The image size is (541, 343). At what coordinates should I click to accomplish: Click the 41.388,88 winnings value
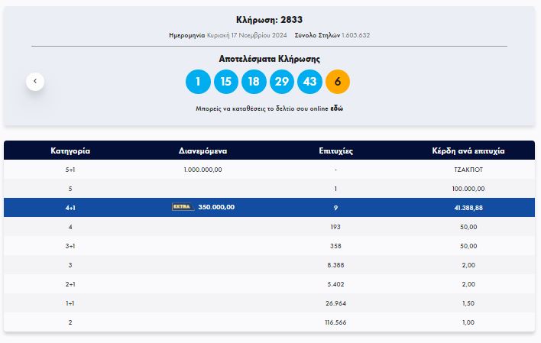coord(468,207)
